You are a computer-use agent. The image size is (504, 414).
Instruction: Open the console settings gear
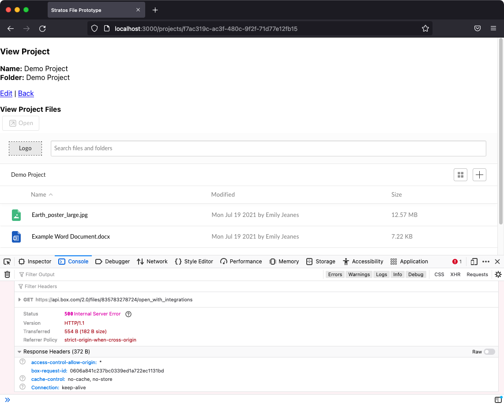[x=498, y=274]
